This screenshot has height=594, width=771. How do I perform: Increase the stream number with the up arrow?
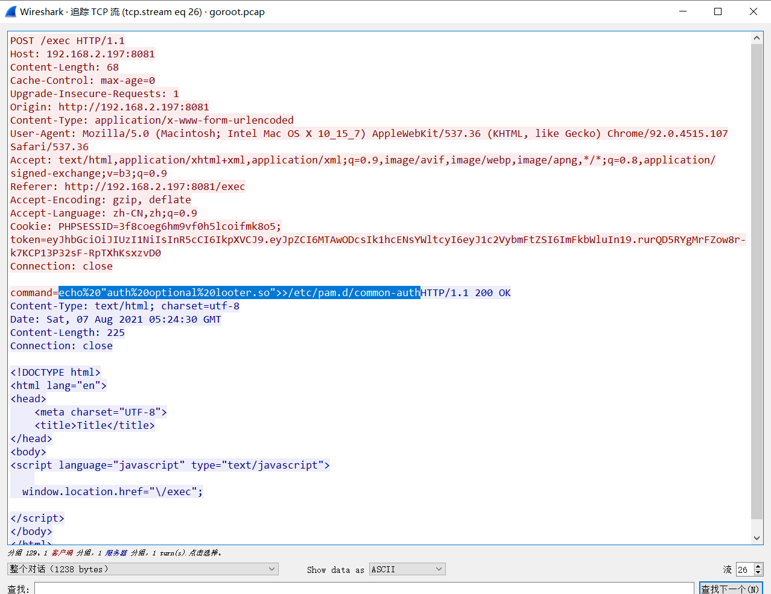pos(758,566)
